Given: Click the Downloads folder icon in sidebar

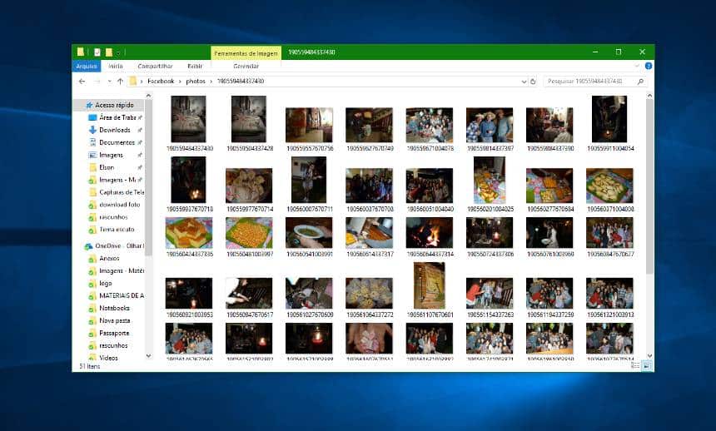Looking at the screenshot, I should (92, 130).
